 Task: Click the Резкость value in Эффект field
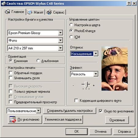point(79,74)
